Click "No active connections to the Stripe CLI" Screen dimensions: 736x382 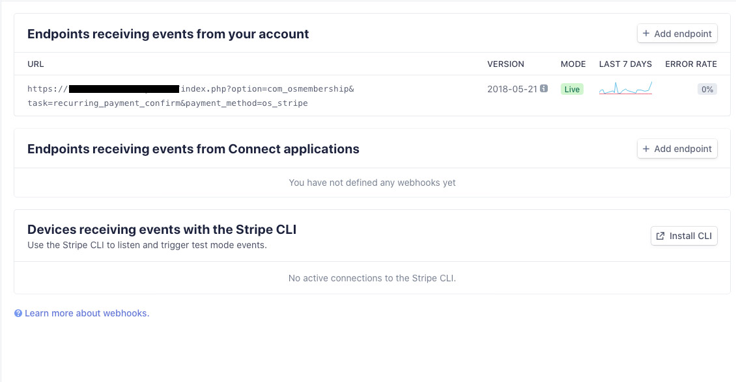(x=372, y=278)
